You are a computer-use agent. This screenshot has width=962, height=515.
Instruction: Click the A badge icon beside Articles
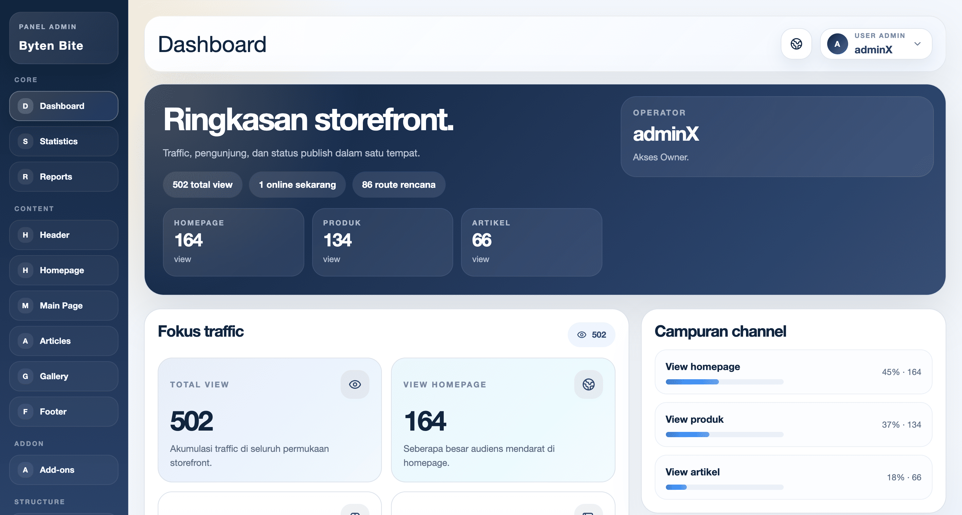coord(26,341)
